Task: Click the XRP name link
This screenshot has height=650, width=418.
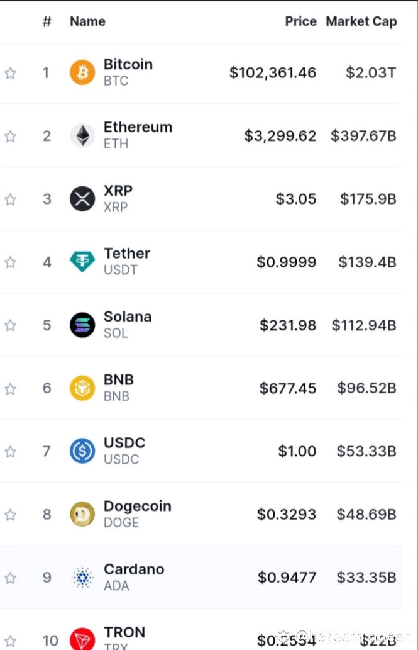Action: coord(118,191)
